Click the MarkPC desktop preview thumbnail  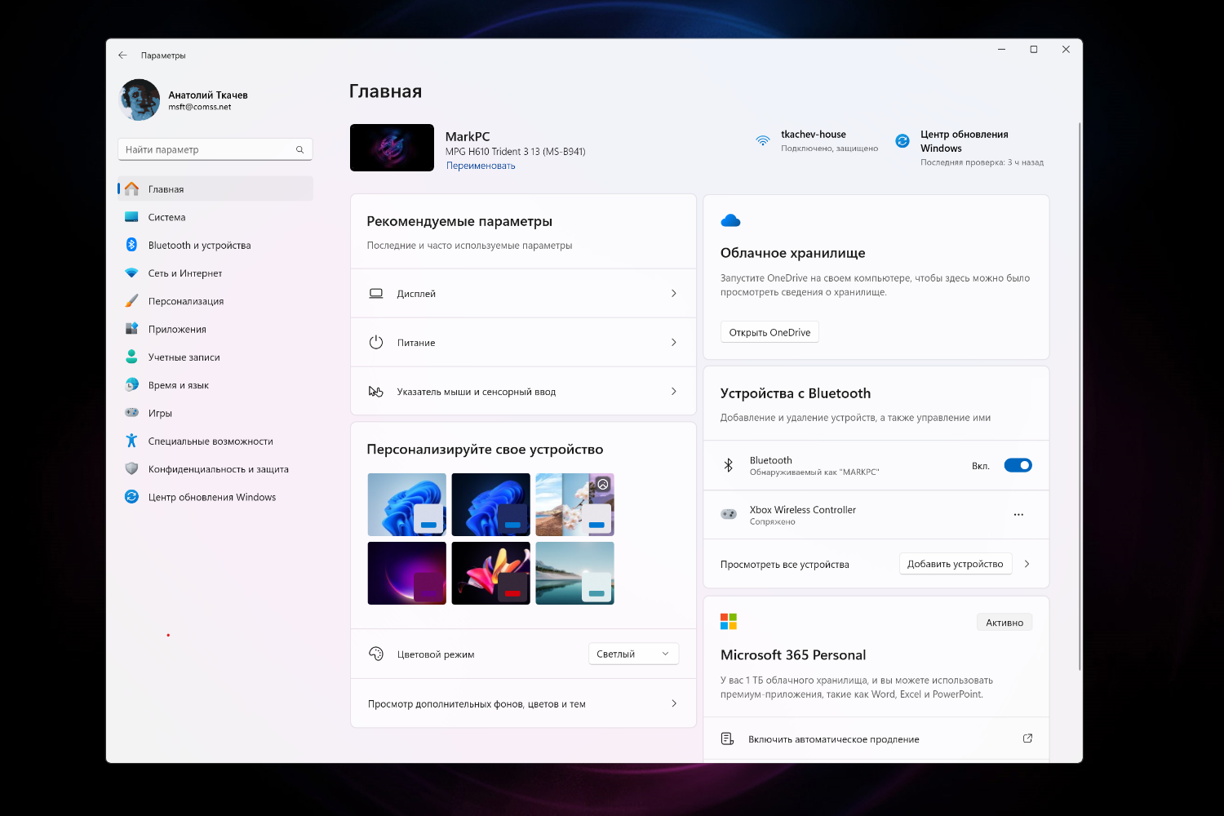[x=392, y=148]
